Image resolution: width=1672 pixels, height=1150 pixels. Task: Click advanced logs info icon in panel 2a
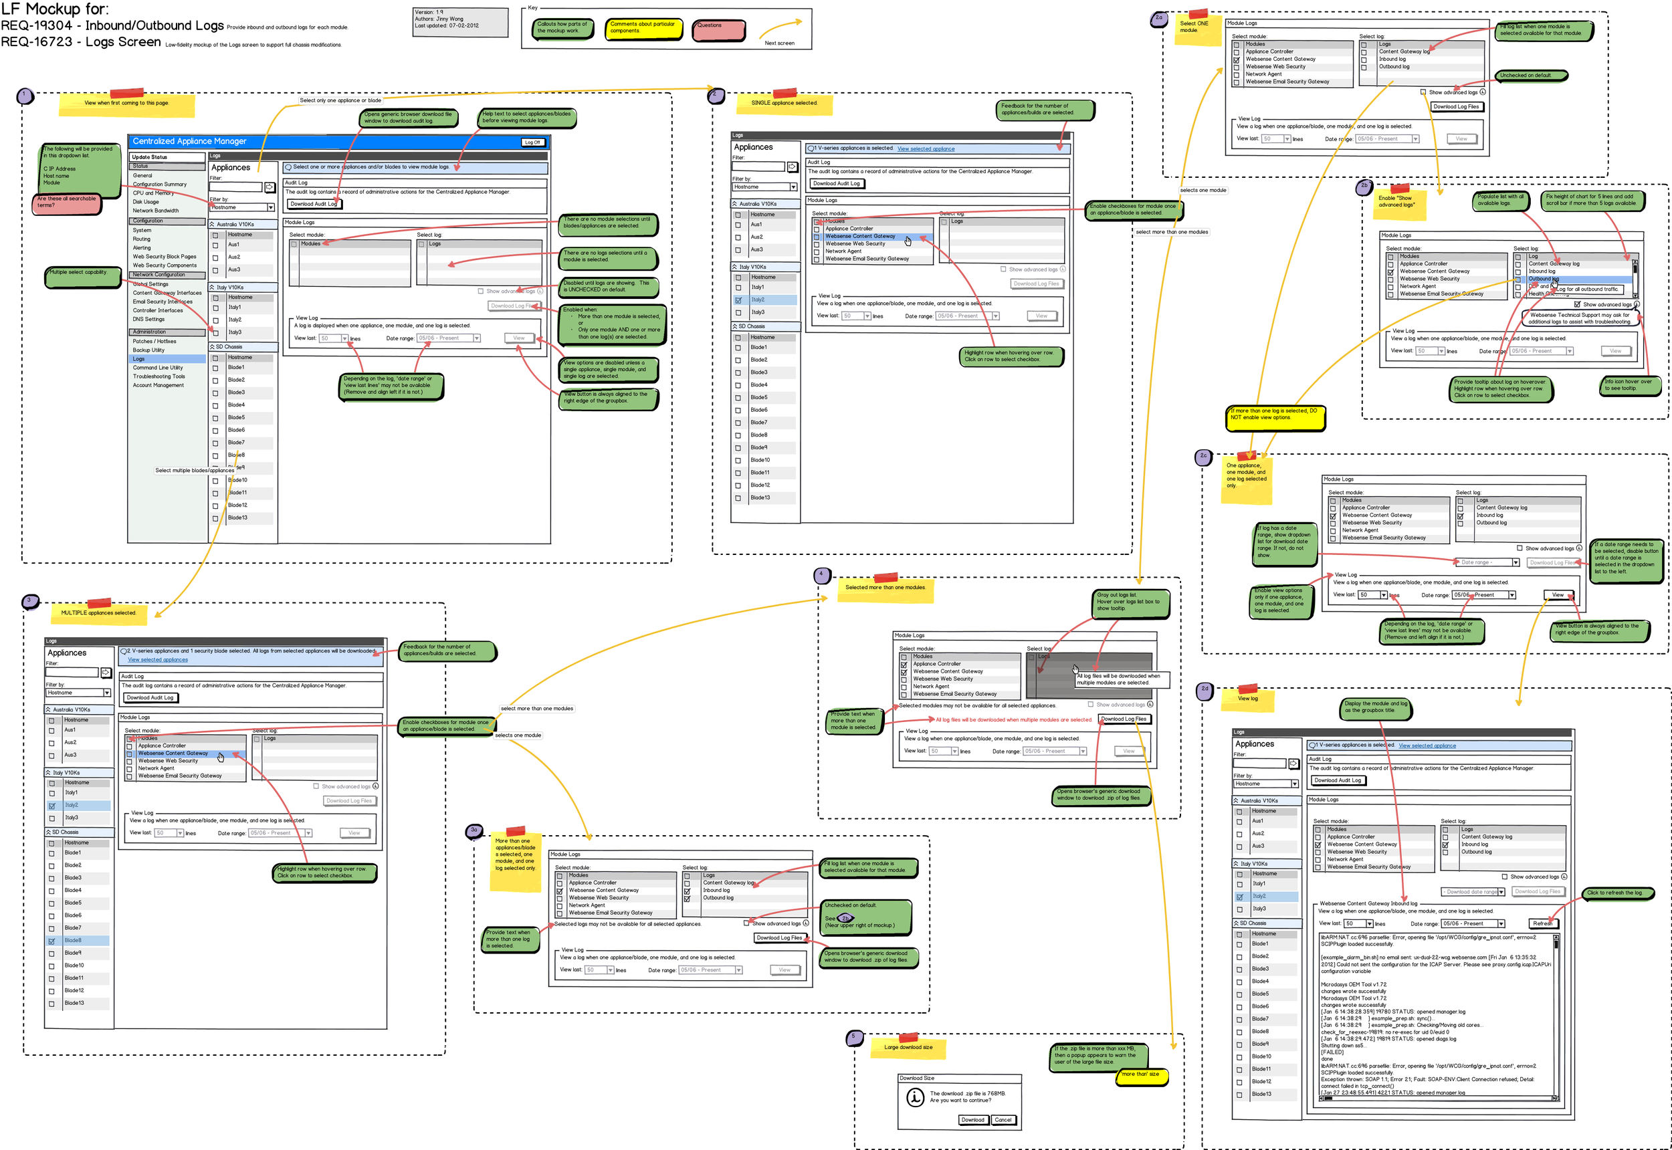coord(1483,92)
